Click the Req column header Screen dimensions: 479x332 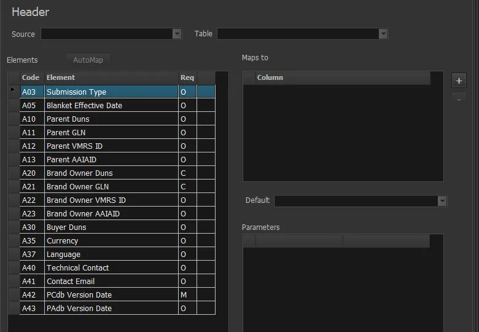click(187, 77)
